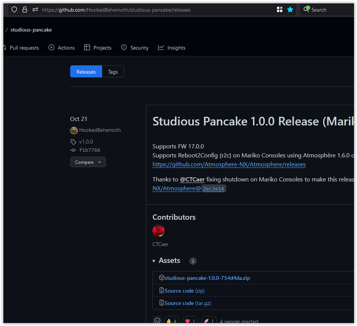Click the GitHub URL in the address bar
Screen dimensions: 357x326
(116, 10)
